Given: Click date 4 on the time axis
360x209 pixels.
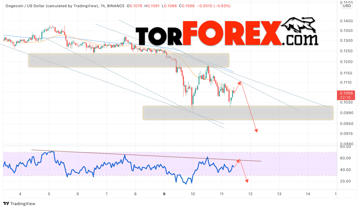Looking at the screenshot, I should pyautogui.click(x=20, y=194).
